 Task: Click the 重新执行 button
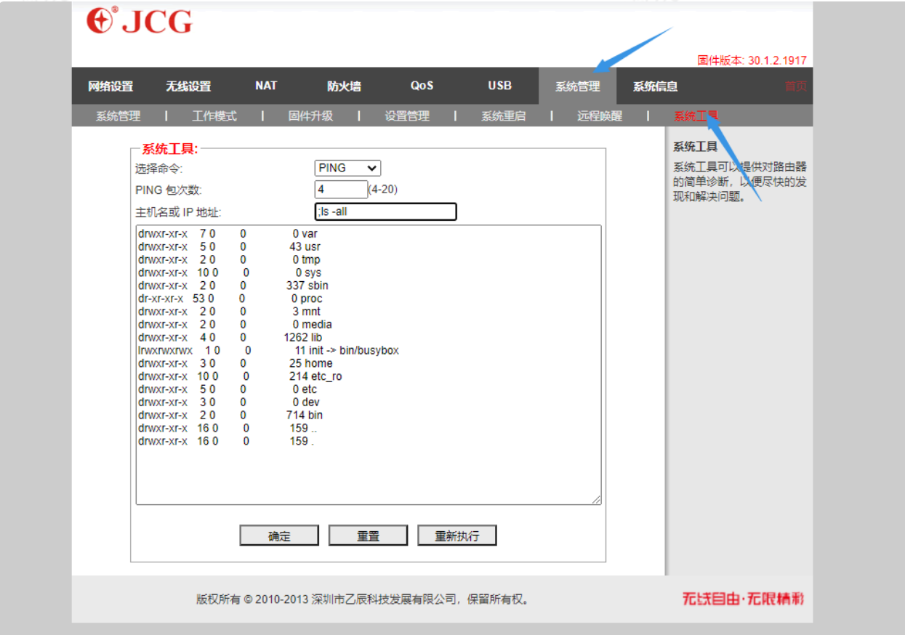click(456, 536)
